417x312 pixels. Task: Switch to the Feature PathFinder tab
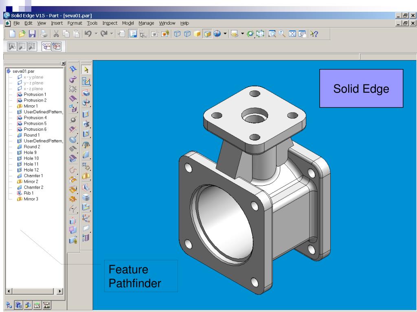click(x=9, y=305)
